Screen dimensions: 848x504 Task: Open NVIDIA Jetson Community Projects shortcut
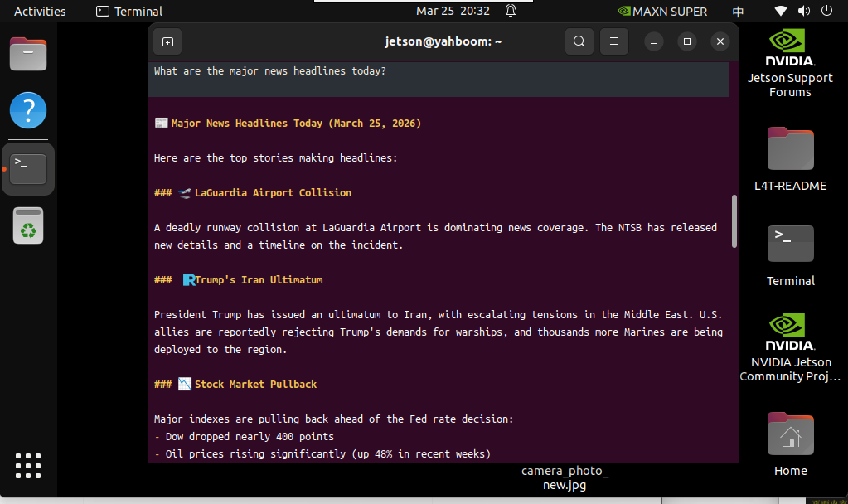click(790, 347)
